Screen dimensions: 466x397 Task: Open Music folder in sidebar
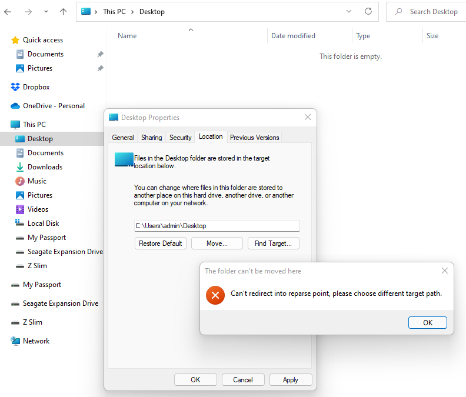37,181
